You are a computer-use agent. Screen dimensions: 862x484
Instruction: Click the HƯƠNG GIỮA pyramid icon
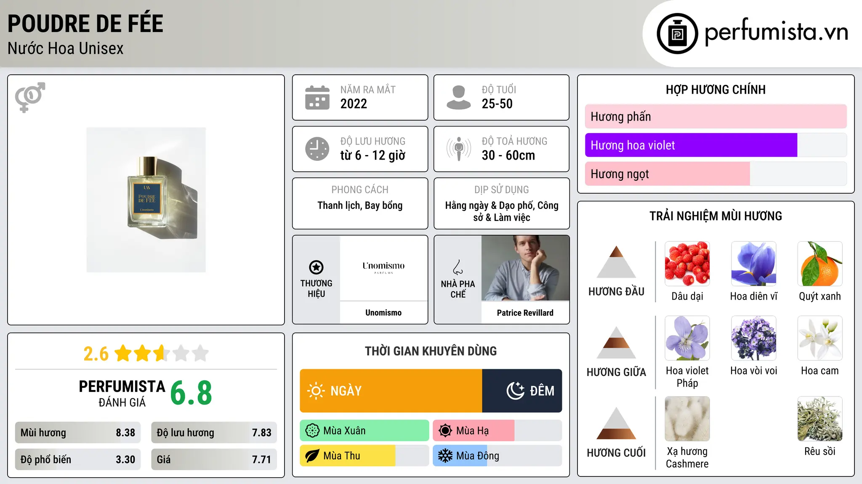pyautogui.click(x=616, y=342)
